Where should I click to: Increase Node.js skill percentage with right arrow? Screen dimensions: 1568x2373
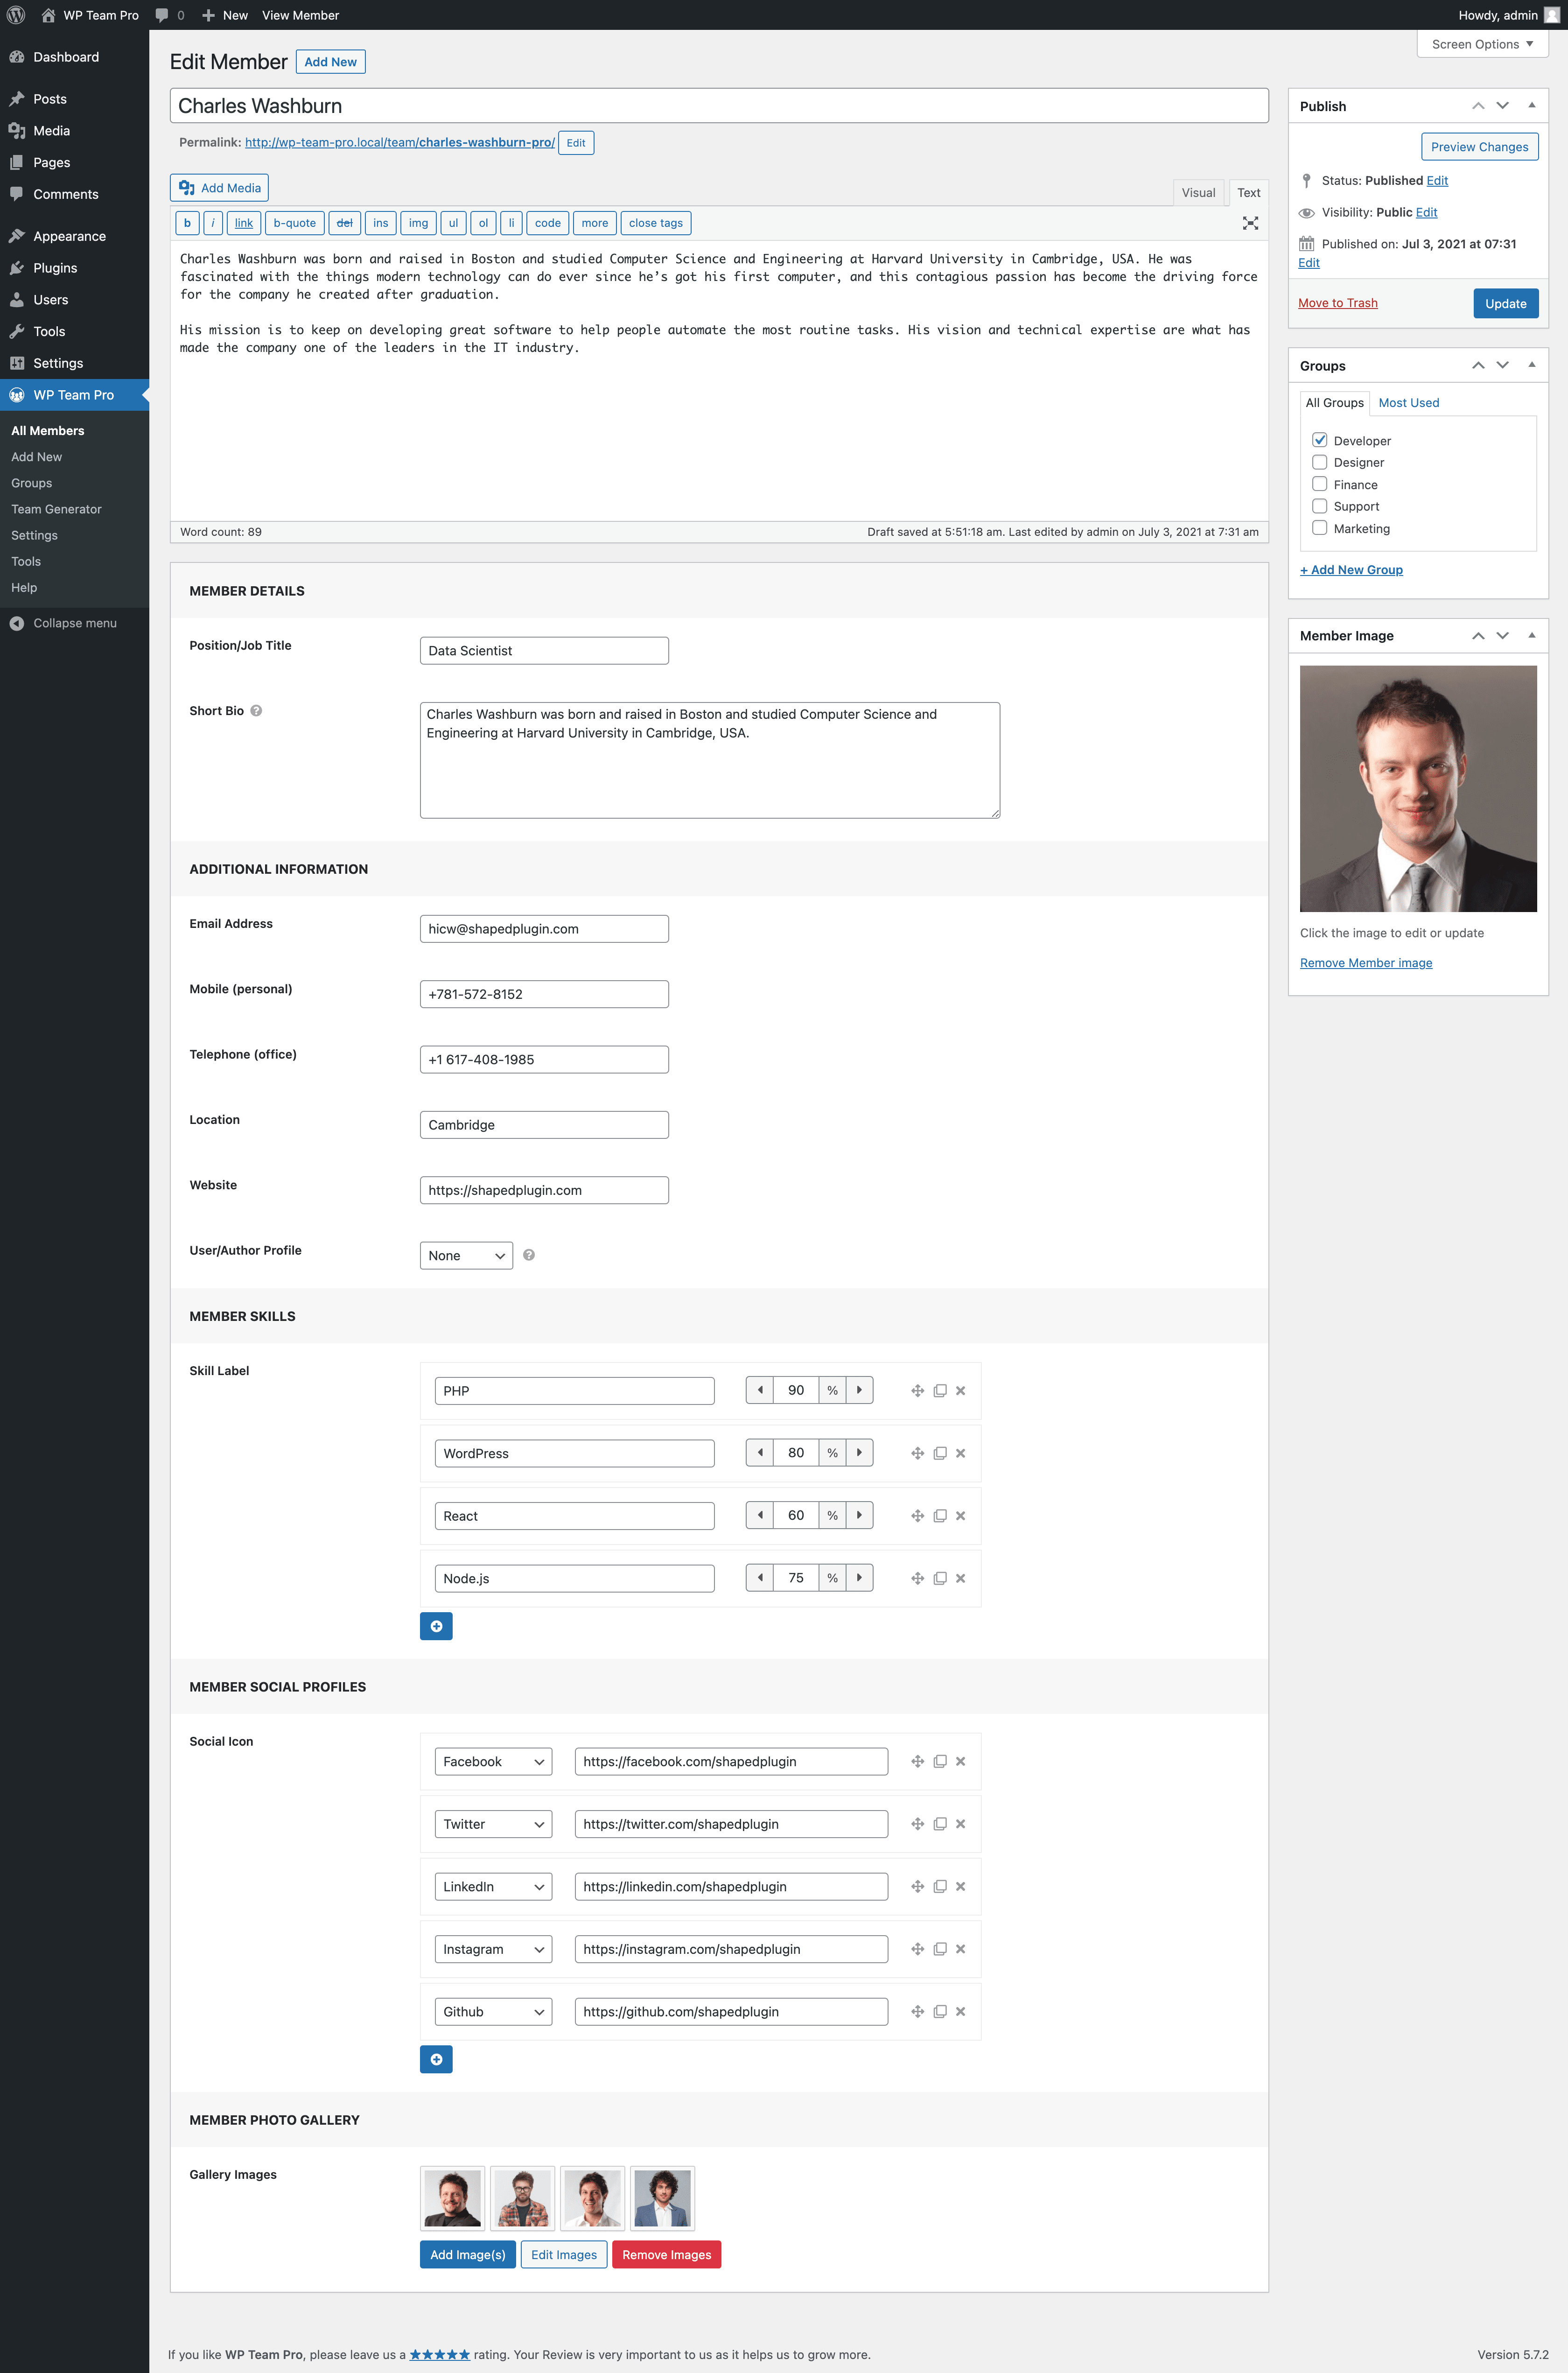pyautogui.click(x=859, y=1578)
